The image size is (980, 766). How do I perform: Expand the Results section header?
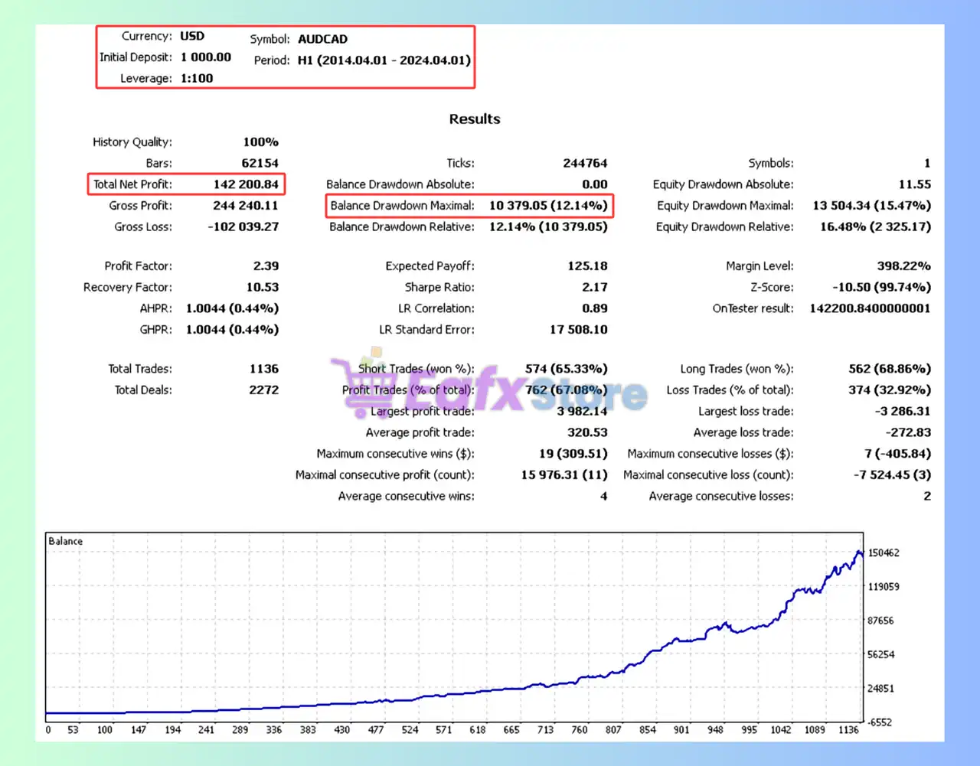pyautogui.click(x=475, y=119)
